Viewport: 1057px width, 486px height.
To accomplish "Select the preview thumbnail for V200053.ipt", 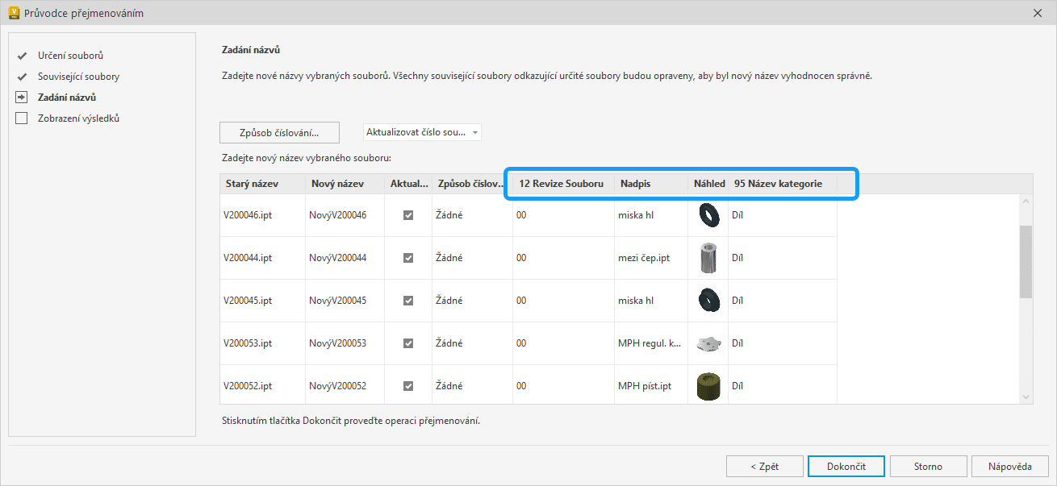I will [708, 343].
